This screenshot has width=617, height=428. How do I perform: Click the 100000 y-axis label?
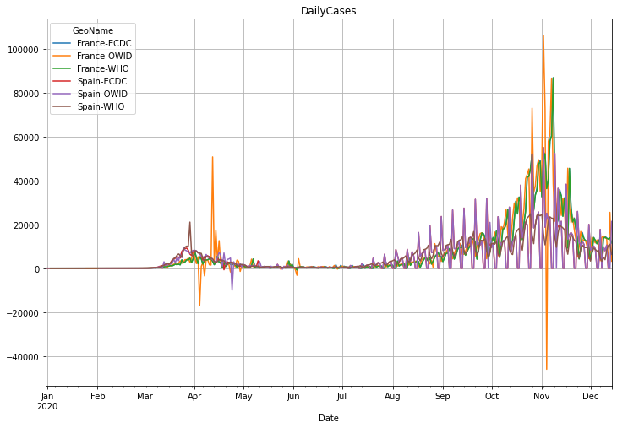point(23,50)
